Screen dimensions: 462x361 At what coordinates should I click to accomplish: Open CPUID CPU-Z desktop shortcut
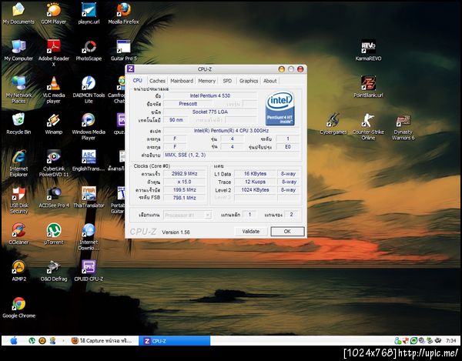[x=89, y=271]
